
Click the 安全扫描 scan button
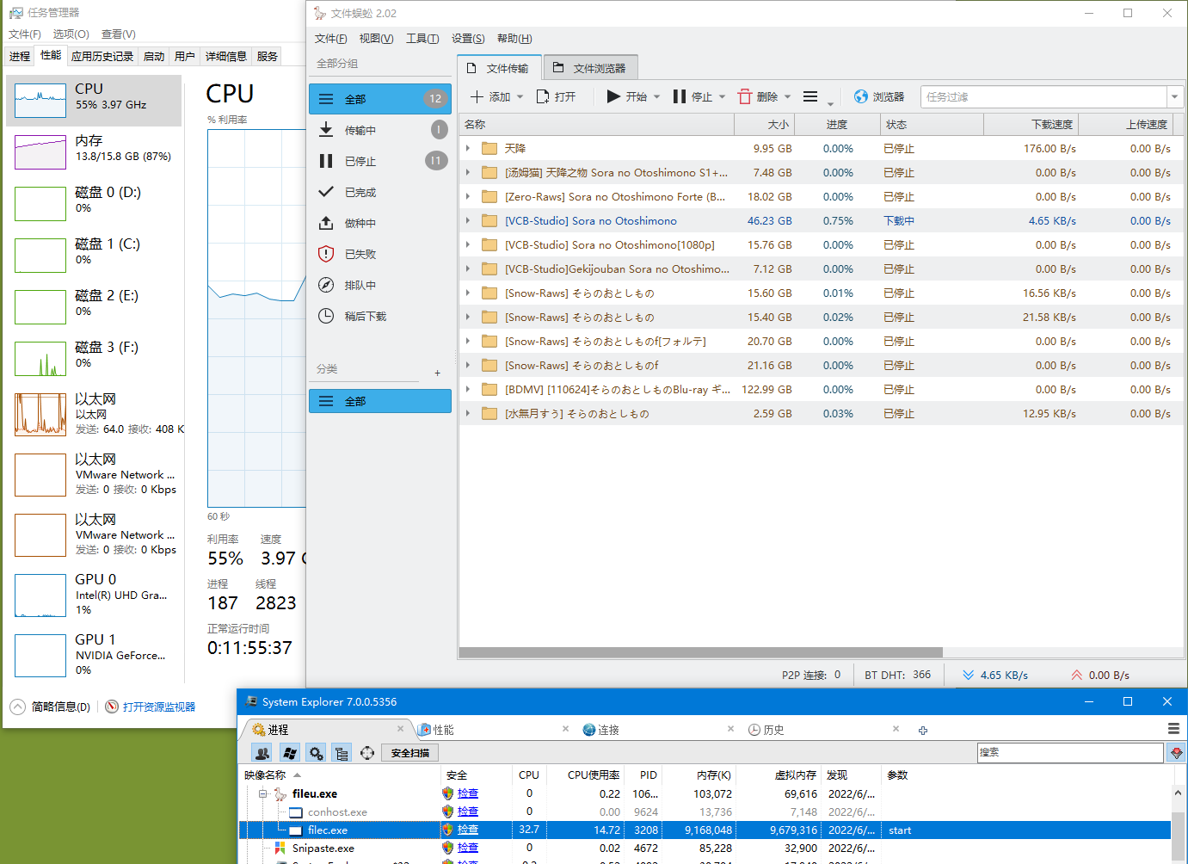click(409, 752)
